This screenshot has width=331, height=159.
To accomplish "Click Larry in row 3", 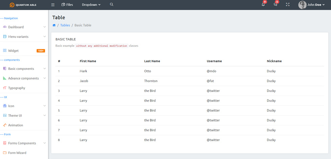I will coord(83,91).
